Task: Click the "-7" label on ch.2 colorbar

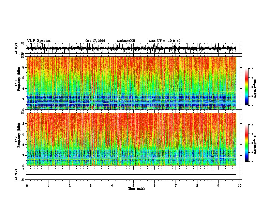Action: tap(251, 161)
